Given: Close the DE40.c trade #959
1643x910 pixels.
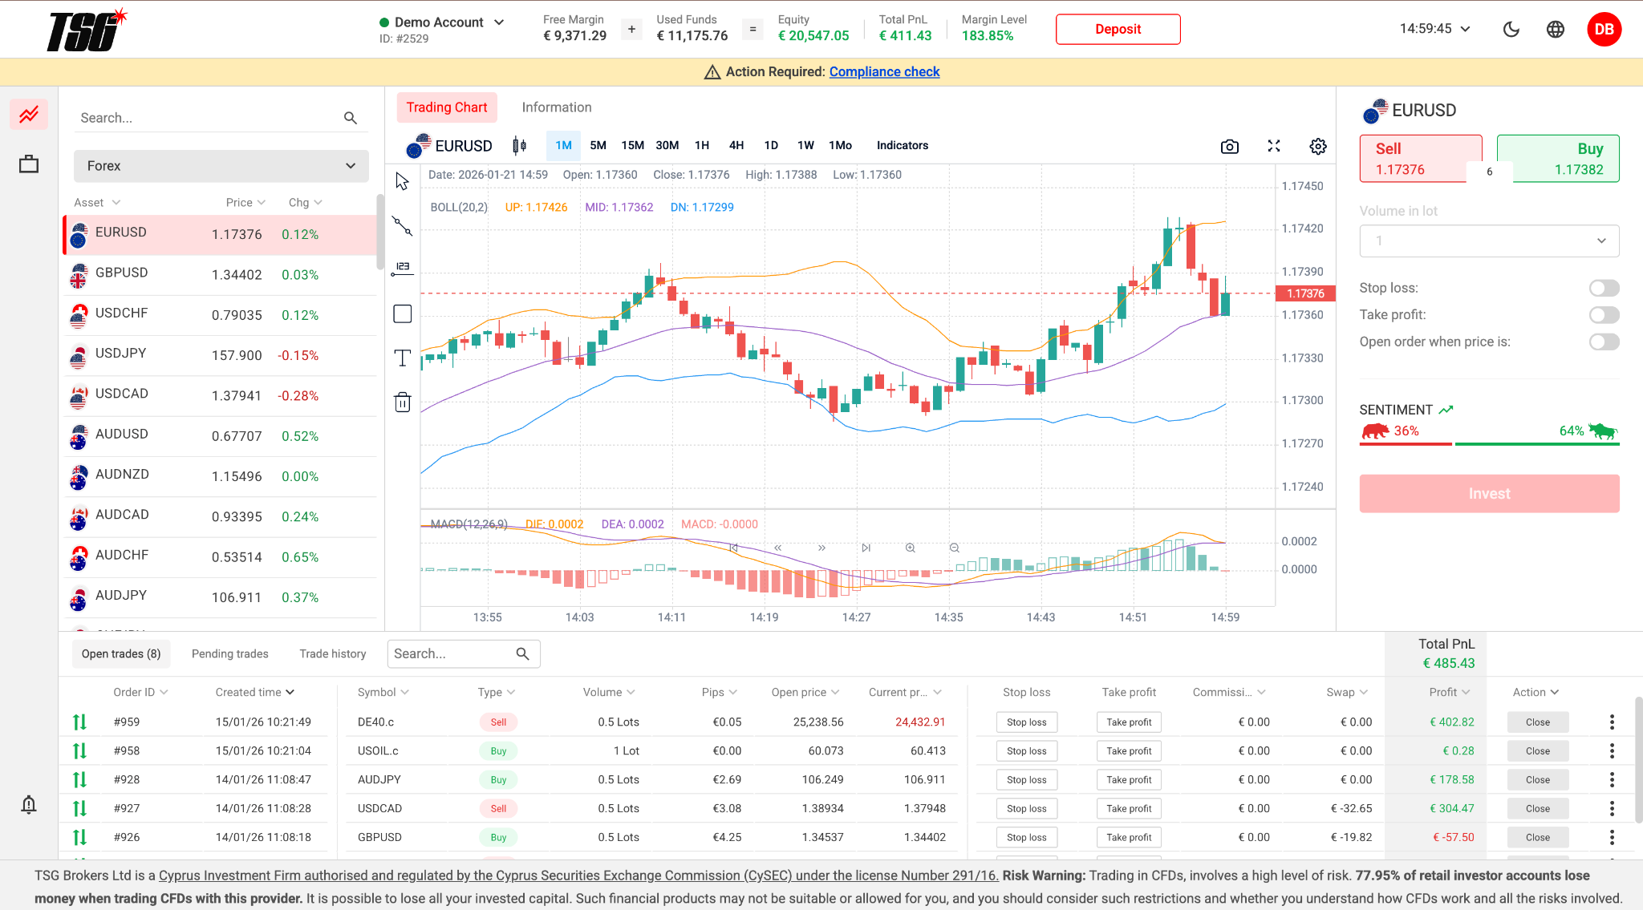Looking at the screenshot, I should pyautogui.click(x=1537, y=722).
